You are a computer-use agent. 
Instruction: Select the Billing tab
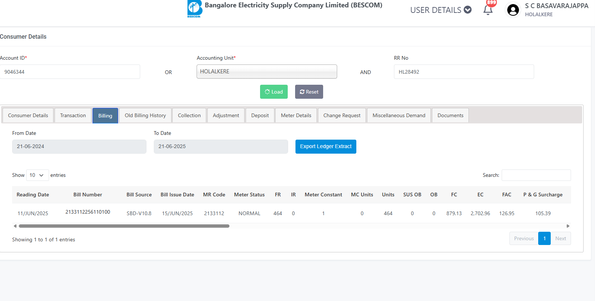point(105,116)
